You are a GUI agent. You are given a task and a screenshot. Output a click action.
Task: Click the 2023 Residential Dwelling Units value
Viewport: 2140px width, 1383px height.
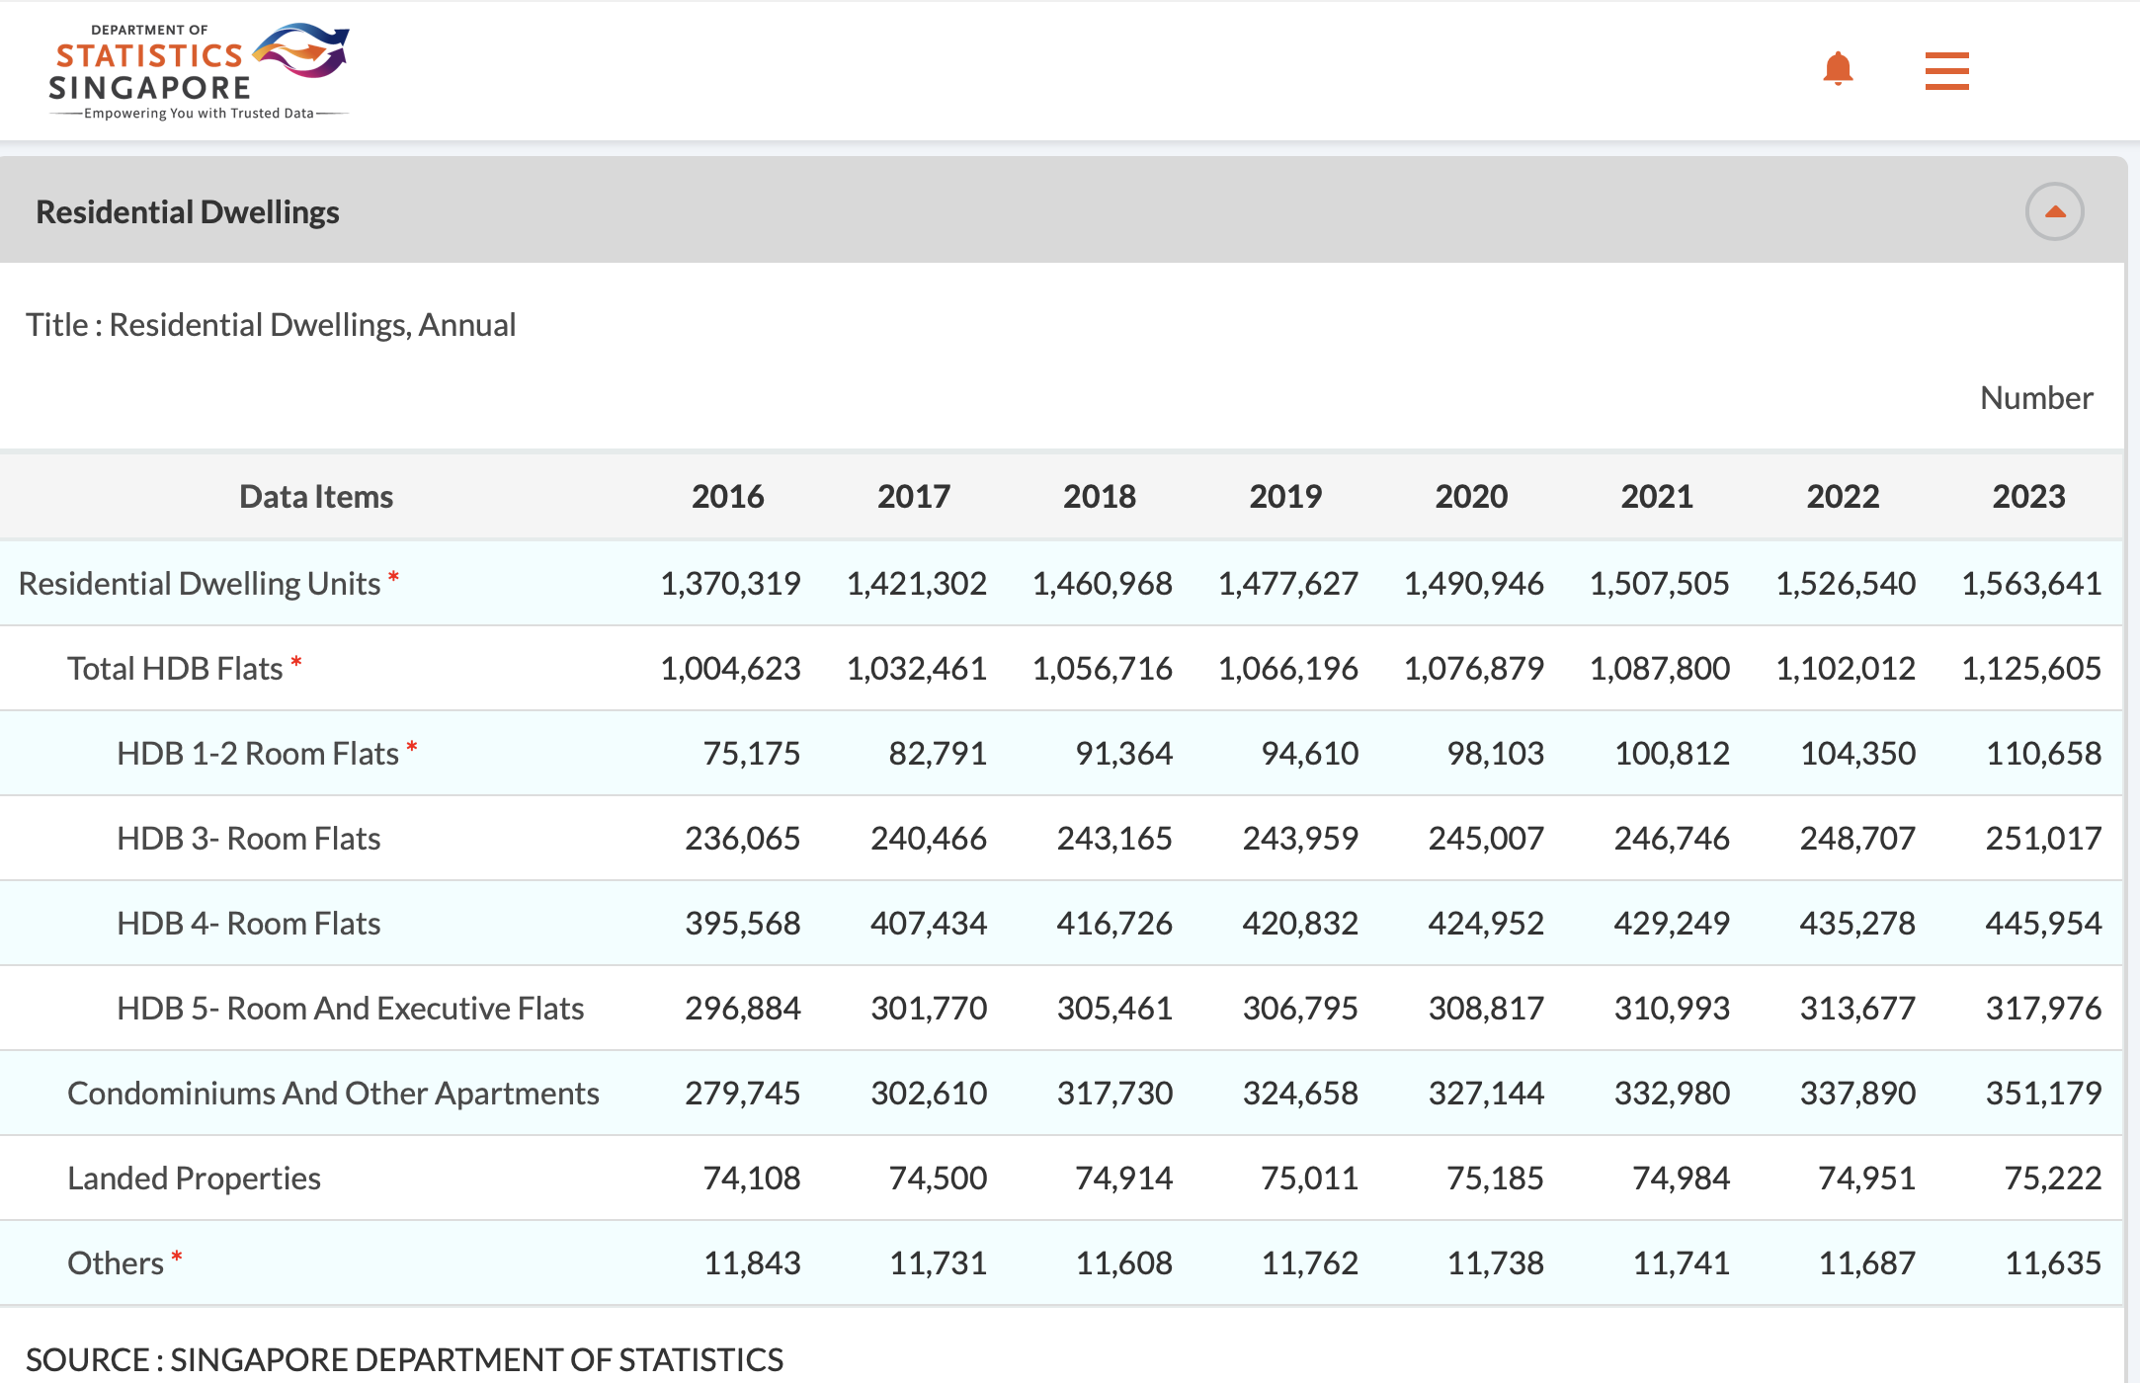coord(2030,583)
